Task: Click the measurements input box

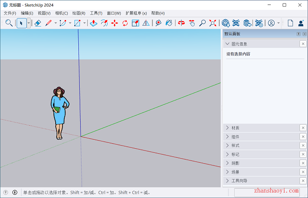Action: 267,193
